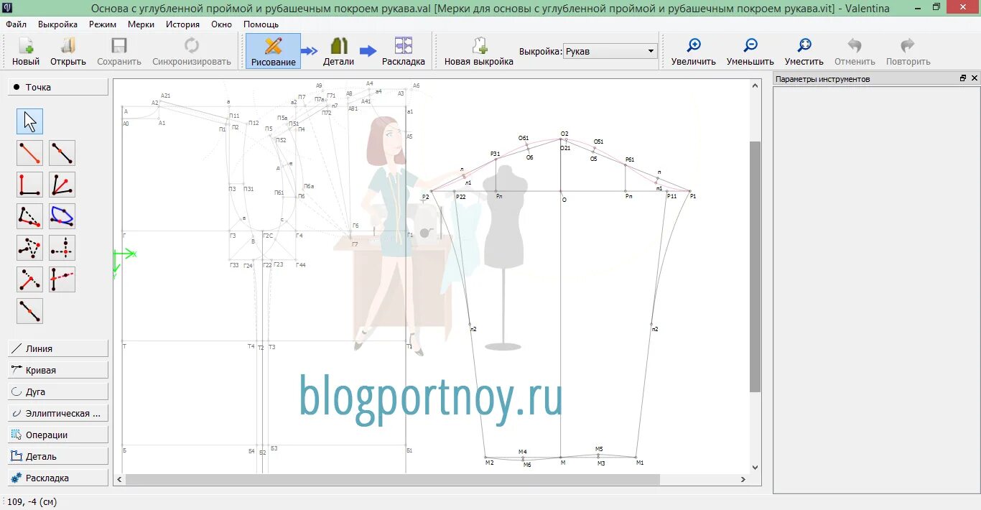The width and height of the screenshot is (981, 510).
Task: Select point along perpendicular tool
Action: [30, 185]
